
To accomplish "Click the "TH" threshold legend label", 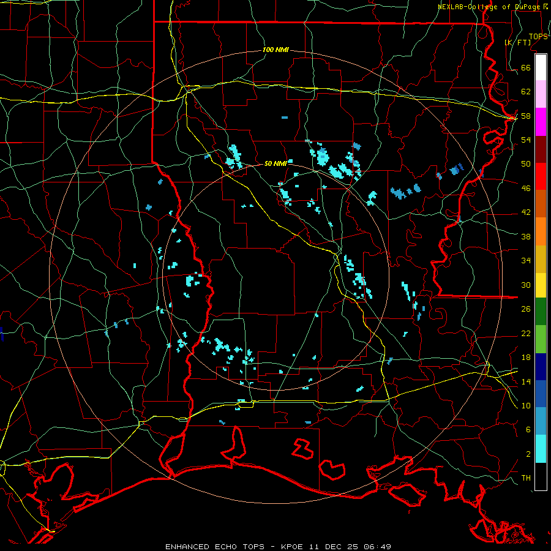I will 526,478.
